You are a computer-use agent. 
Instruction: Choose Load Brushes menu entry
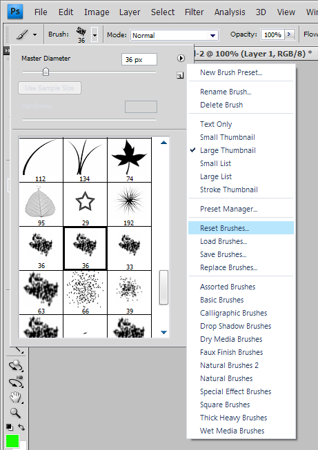[x=223, y=241]
